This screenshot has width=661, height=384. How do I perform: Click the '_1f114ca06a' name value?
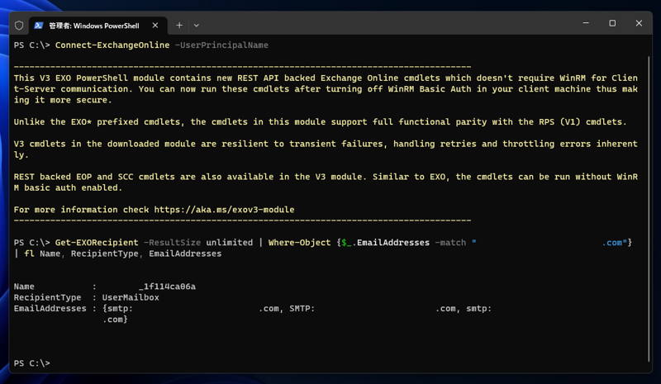168,287
